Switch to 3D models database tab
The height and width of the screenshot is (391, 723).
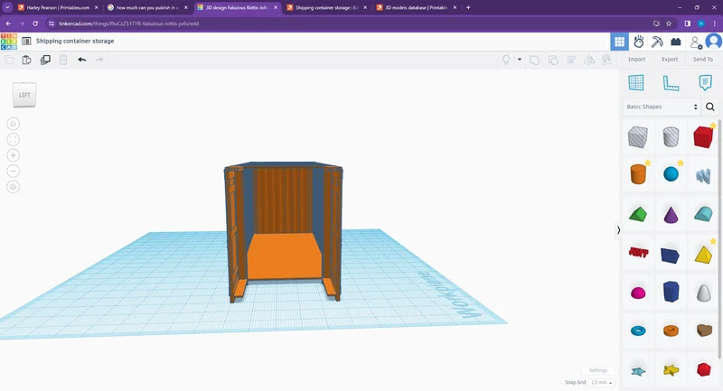pyautogui.click(x=417, y=8)
